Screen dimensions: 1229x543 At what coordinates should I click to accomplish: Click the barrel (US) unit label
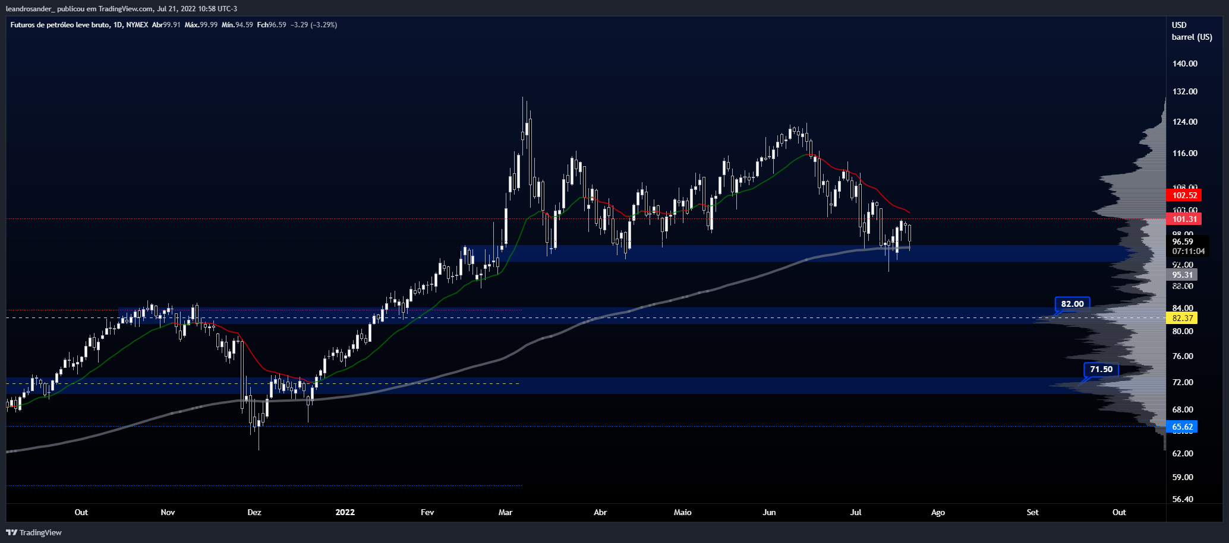tap(1192, 37)
